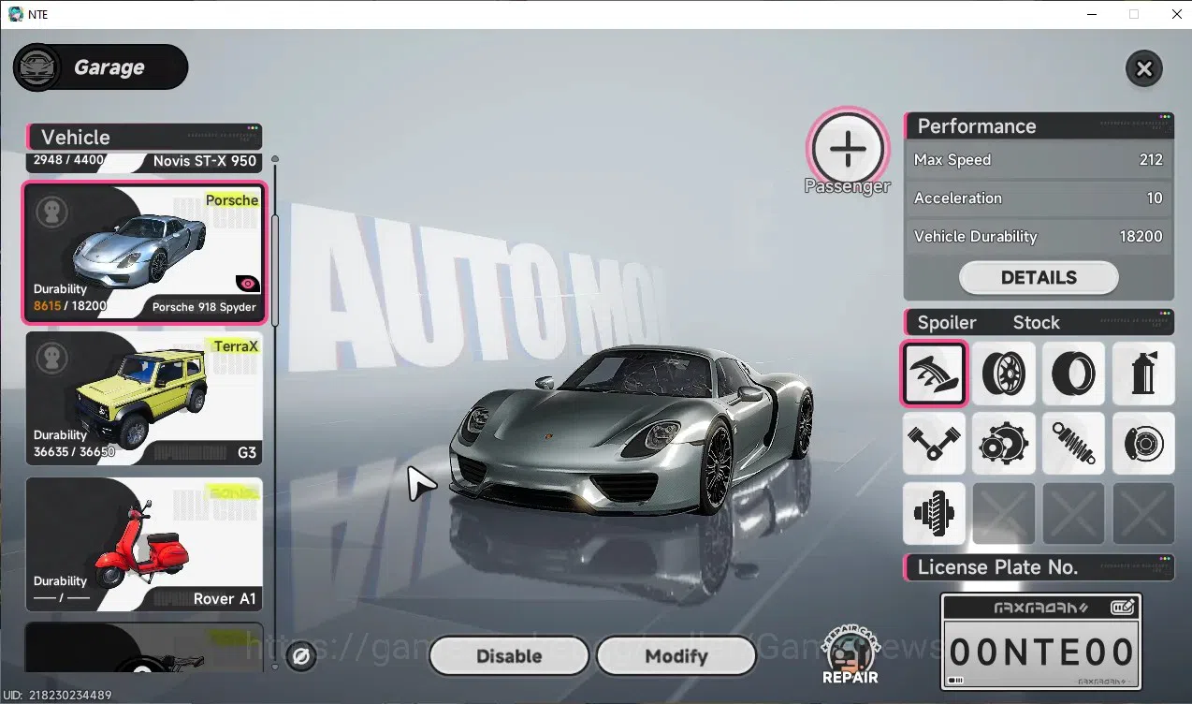Click the UID 218230234489 text
This screenshot has height=704, width=1192.
56,695
